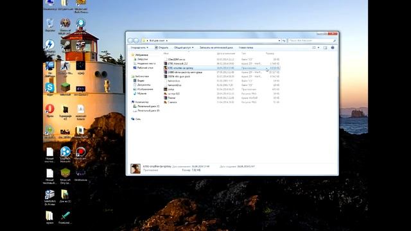The width and height of the screenshot is (411, 231).
Task: Select the elite gun pack archive
Action: (179, 76)
